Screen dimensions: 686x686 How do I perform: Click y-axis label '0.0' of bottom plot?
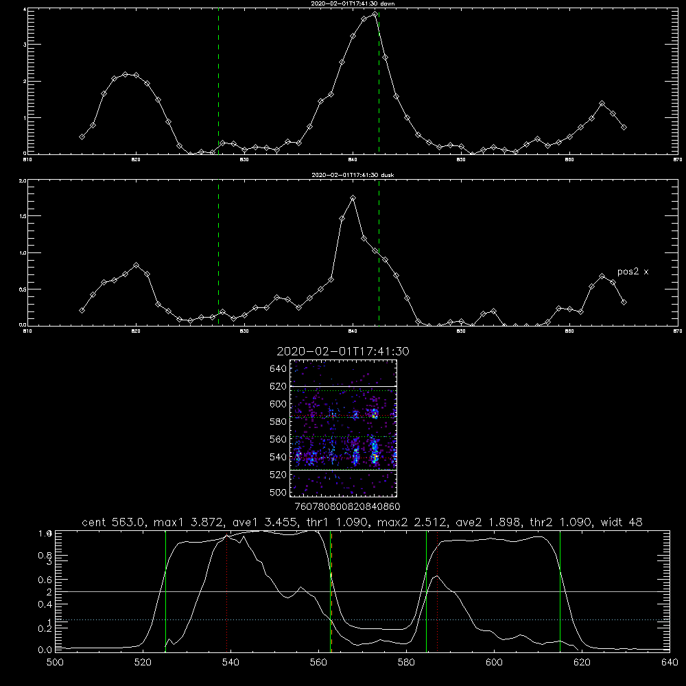point(45,650)
